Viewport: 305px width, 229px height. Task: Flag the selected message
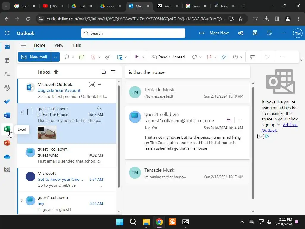point(209,57)
